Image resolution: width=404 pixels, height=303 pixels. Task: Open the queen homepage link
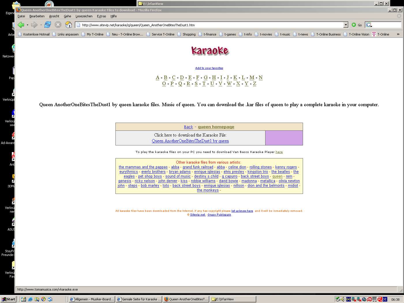tap(216, 127)
